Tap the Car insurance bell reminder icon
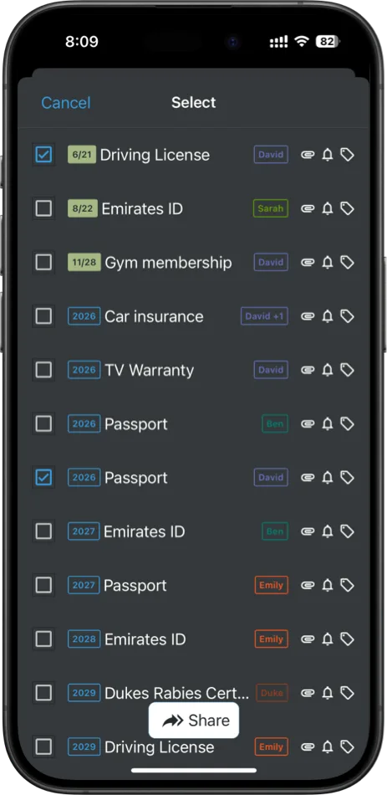This screenshot has width=387, height=795. tap(328, 316)
